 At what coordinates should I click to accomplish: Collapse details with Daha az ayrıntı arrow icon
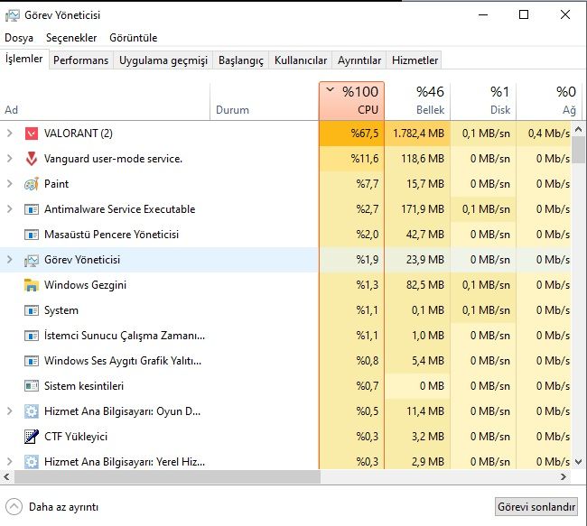14,507
